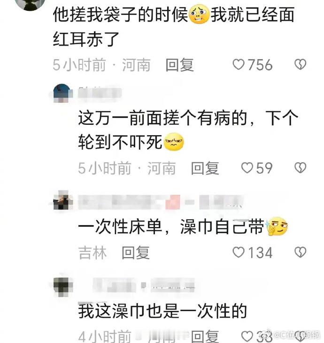Screen dimensions: 324x343
Task: Like the reply with 59 likes
Action: [247, 168]
